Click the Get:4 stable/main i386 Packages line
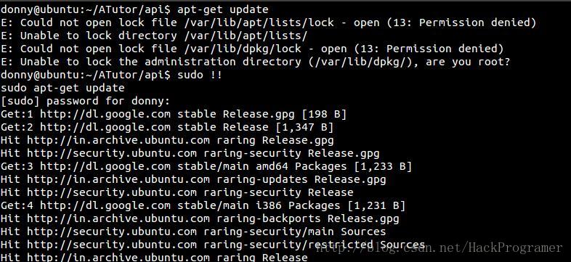The image size is (571, 262). point(203,206)
